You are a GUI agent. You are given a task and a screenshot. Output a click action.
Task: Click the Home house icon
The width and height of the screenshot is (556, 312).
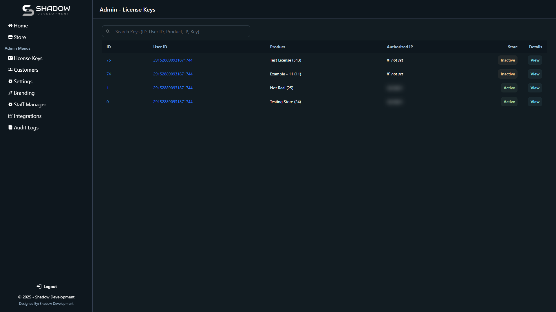tap(10, 26)
